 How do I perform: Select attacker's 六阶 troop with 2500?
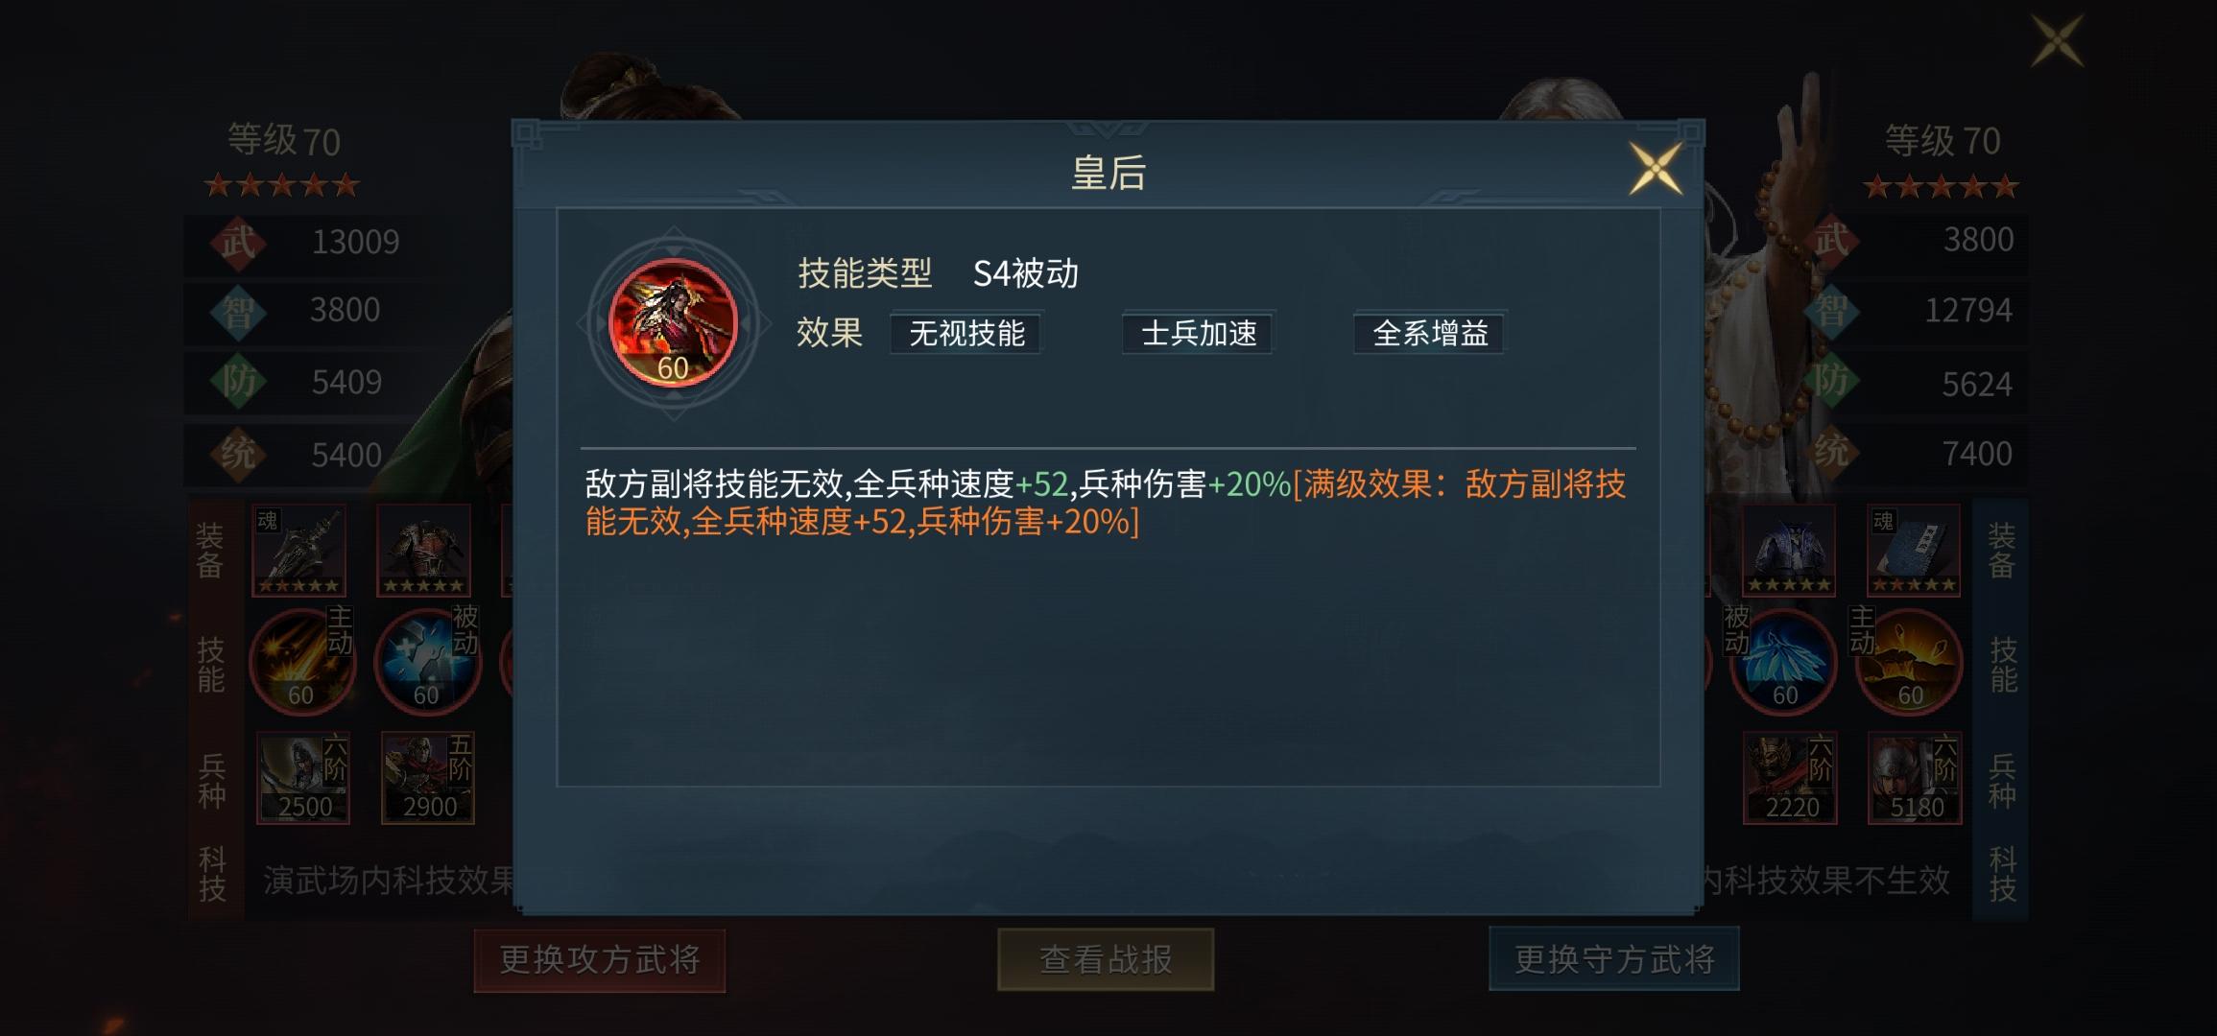pyautogui.click(x=303, y=778)
